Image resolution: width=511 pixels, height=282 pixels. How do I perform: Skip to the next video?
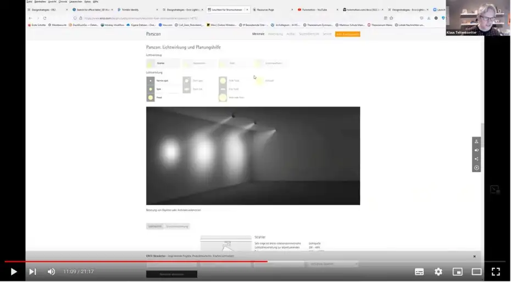[x=32, y=272]
